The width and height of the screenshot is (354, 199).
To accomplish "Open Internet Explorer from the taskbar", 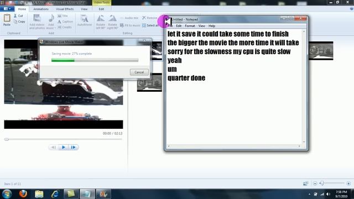I will coord(55,194).
